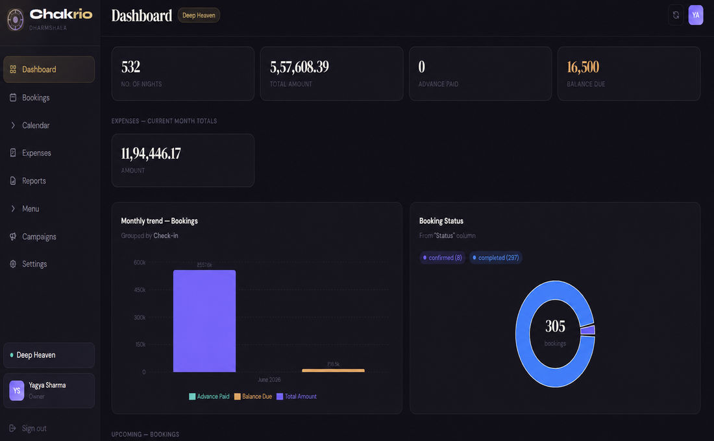Click the Total Amount card 5,57,608.39
The image size is (714, 441).
332,73
